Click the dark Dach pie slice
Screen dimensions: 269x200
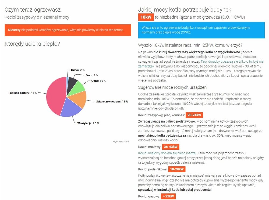pyautogui.click(x=72, y=81)
